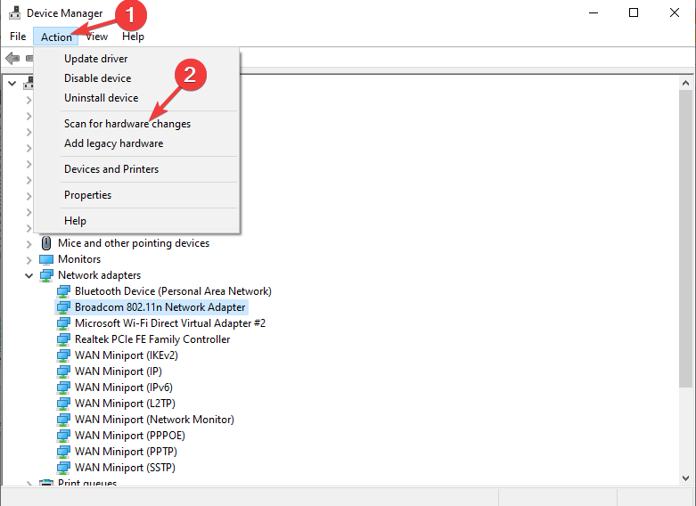
Task: Click the Monitors category icon
Action: click(46, 259)
